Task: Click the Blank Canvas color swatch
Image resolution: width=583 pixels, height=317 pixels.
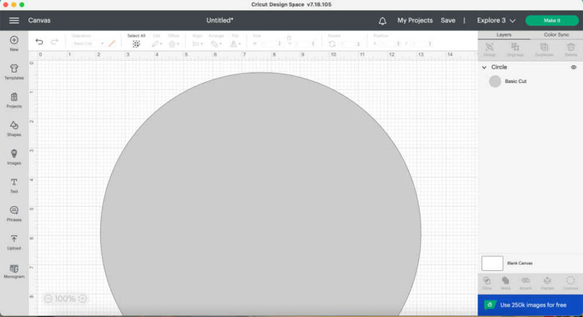Action: point(492,263)
